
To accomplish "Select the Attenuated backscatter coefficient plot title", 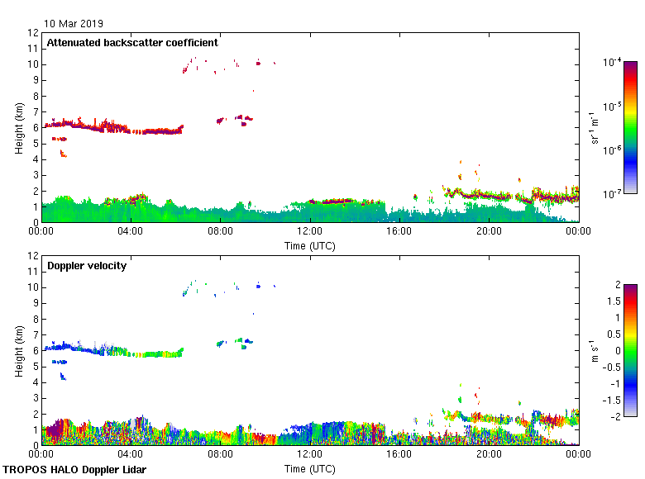I will point(132,42).
